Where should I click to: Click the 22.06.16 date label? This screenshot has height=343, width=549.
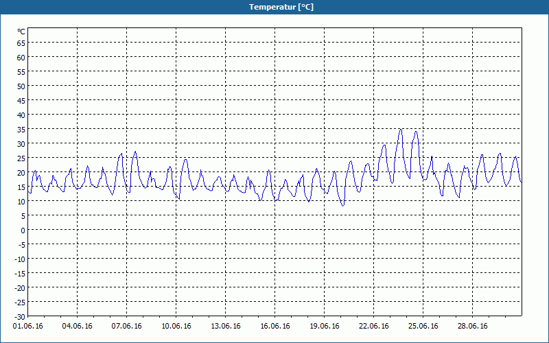373,327
